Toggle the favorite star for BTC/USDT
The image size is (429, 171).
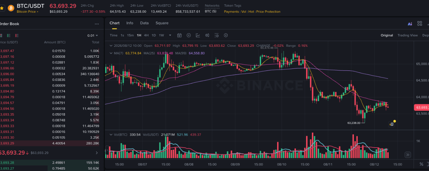[x=2, y=8]
